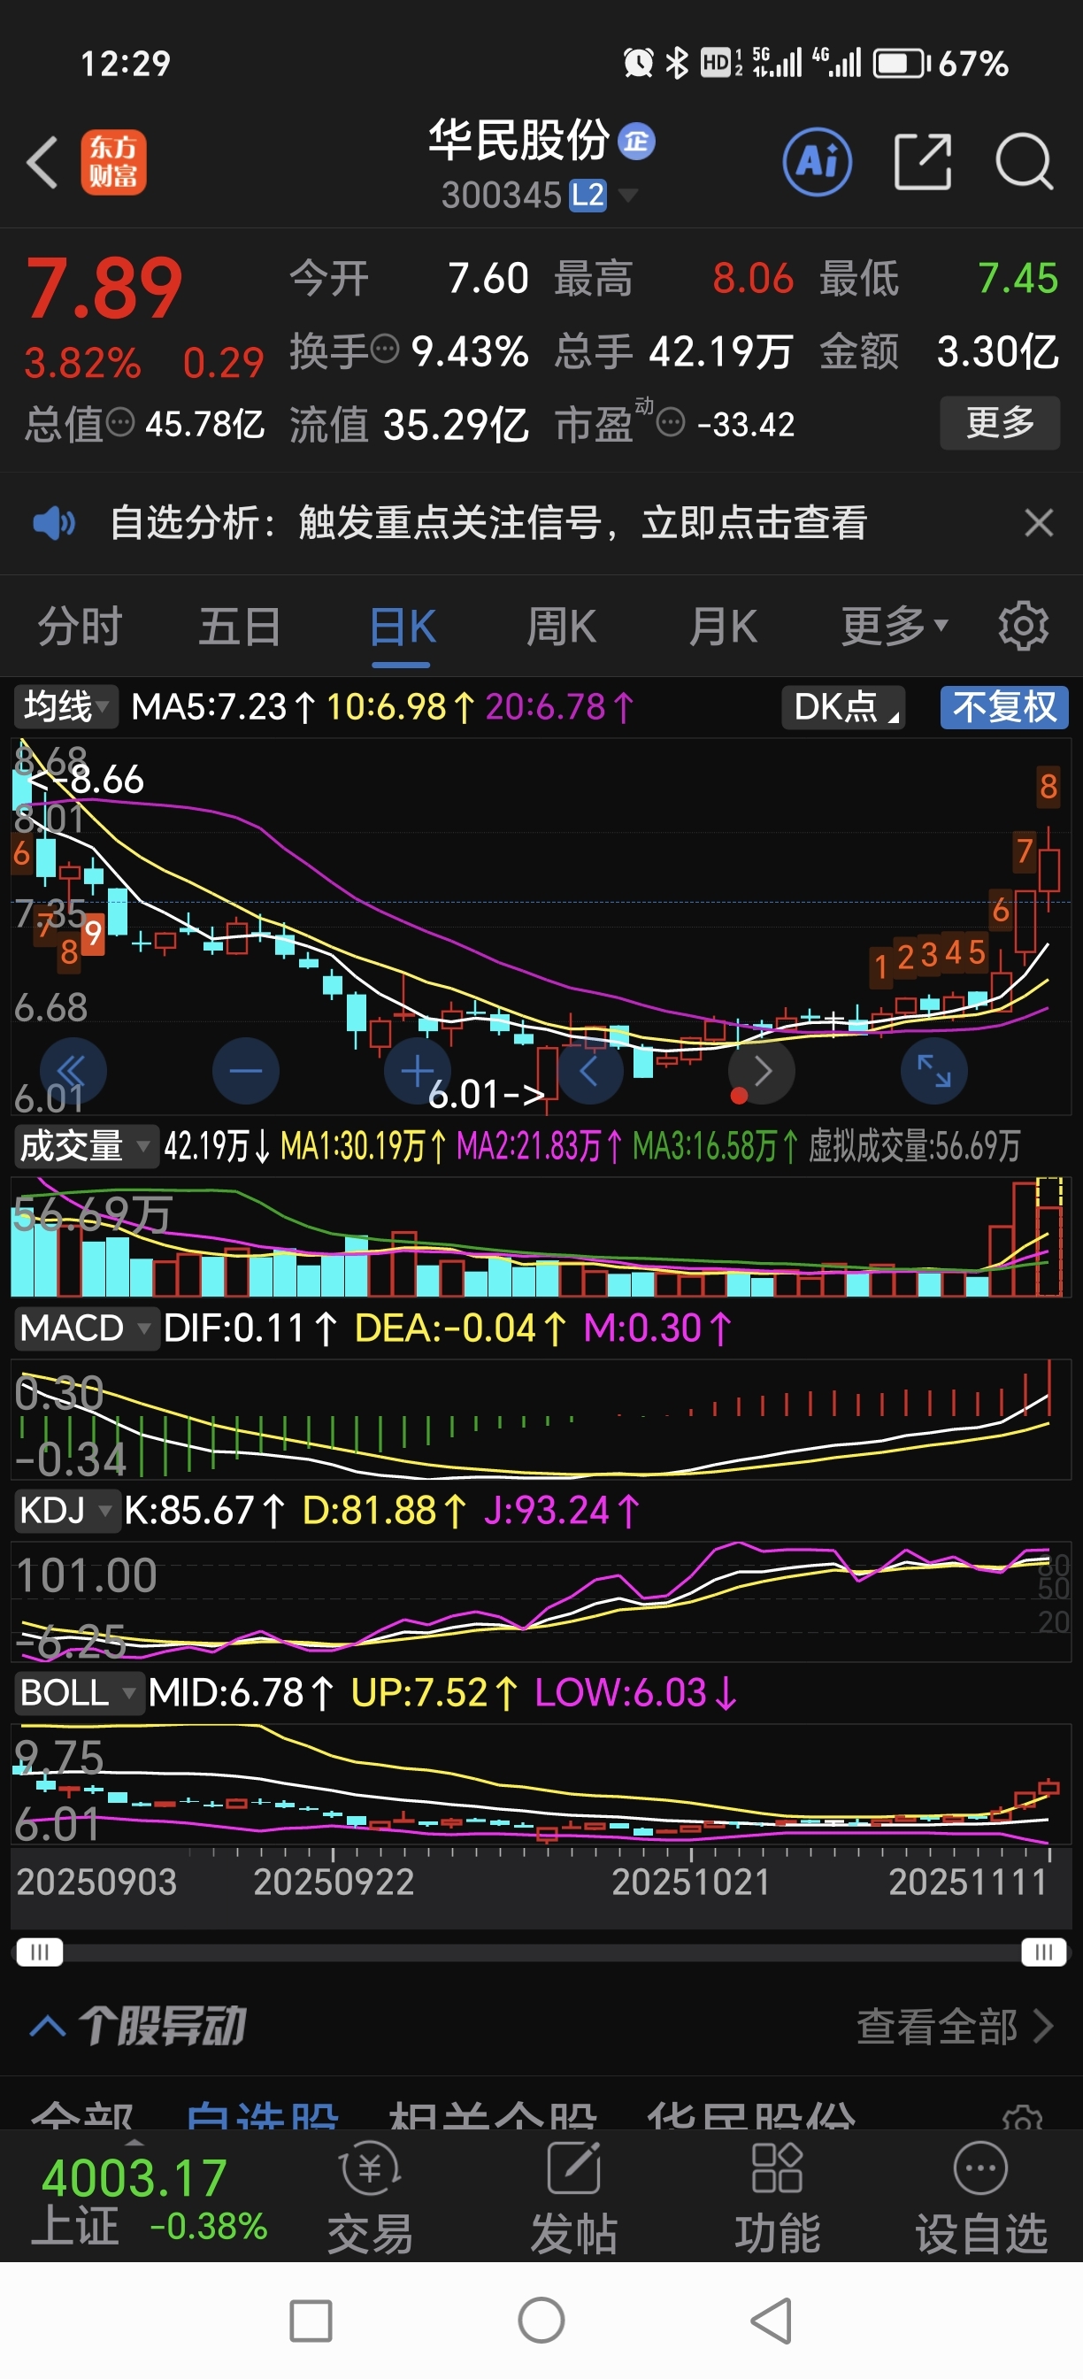Go back using the left arrow

point(42,163)
